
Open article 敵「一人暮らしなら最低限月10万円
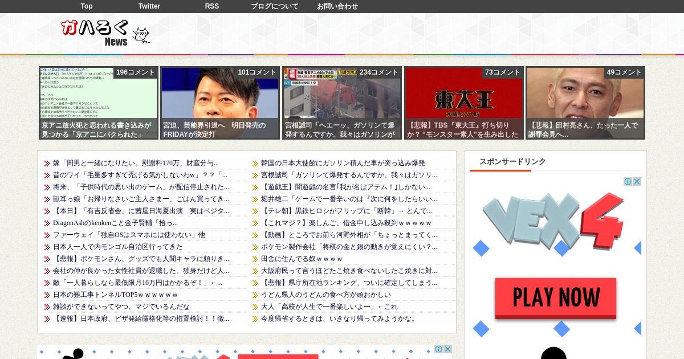coord(137,283)
